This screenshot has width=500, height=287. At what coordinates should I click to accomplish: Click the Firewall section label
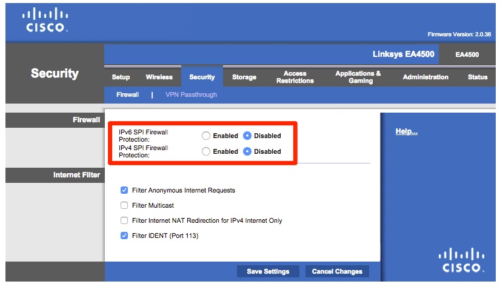point(87,120)
